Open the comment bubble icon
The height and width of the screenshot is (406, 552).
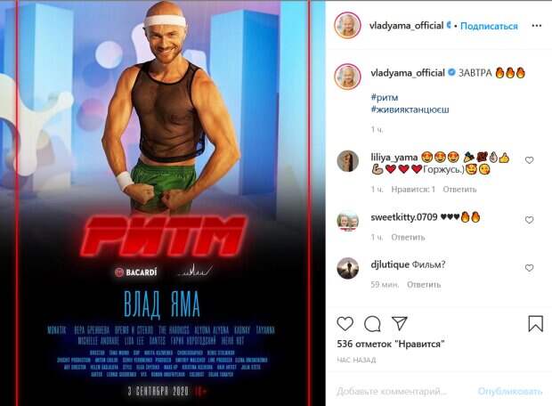(x=372, y=324)
